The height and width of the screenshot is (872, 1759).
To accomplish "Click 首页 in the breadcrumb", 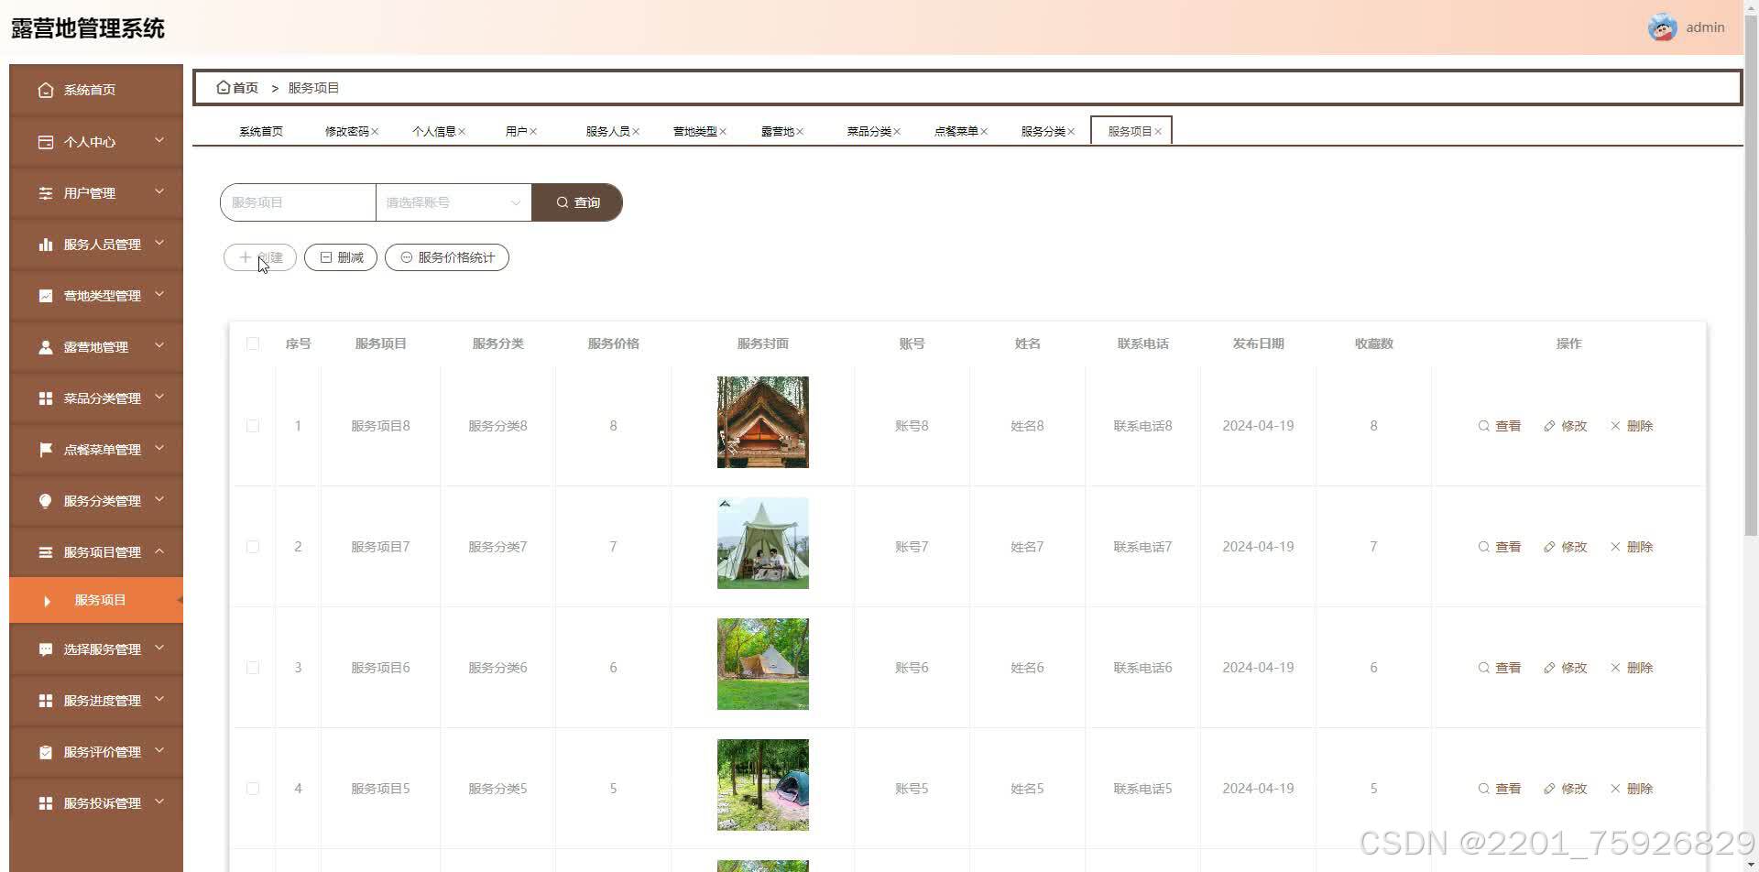I will [x=245, y=88].
